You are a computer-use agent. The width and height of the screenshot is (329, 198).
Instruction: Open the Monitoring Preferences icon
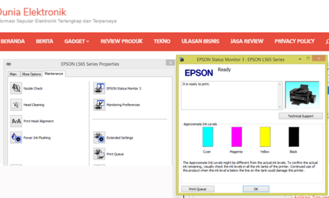click(99, 105)
